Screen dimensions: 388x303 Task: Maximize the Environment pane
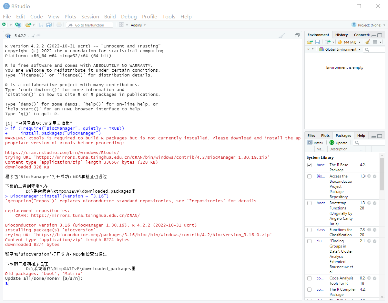(380, 35)
